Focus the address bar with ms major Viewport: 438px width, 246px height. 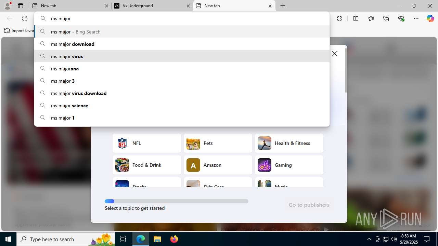pos(182,18)
